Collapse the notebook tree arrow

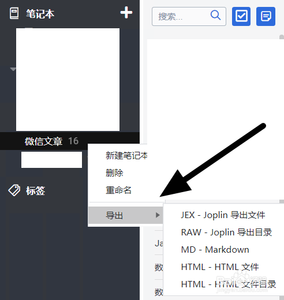click(x=13, y=69)
